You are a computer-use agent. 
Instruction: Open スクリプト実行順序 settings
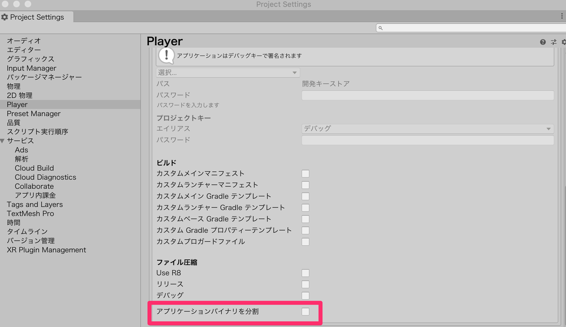click(x=38, y=132)
